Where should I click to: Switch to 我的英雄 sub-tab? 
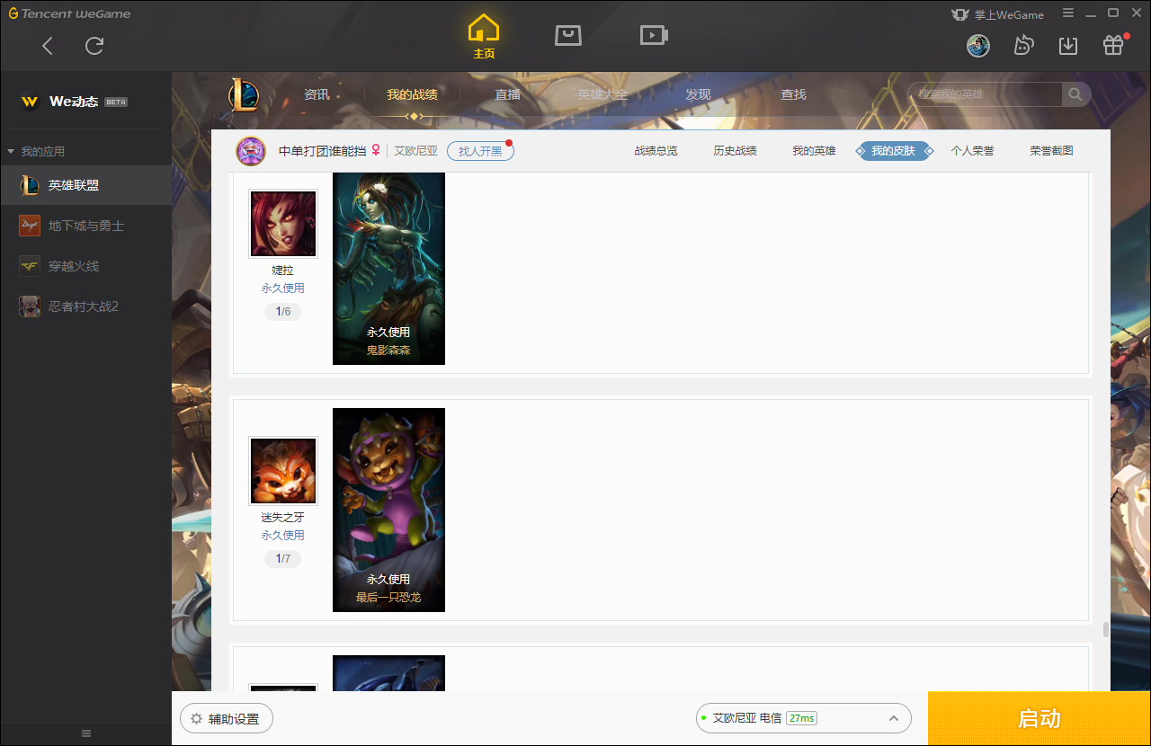814,151
